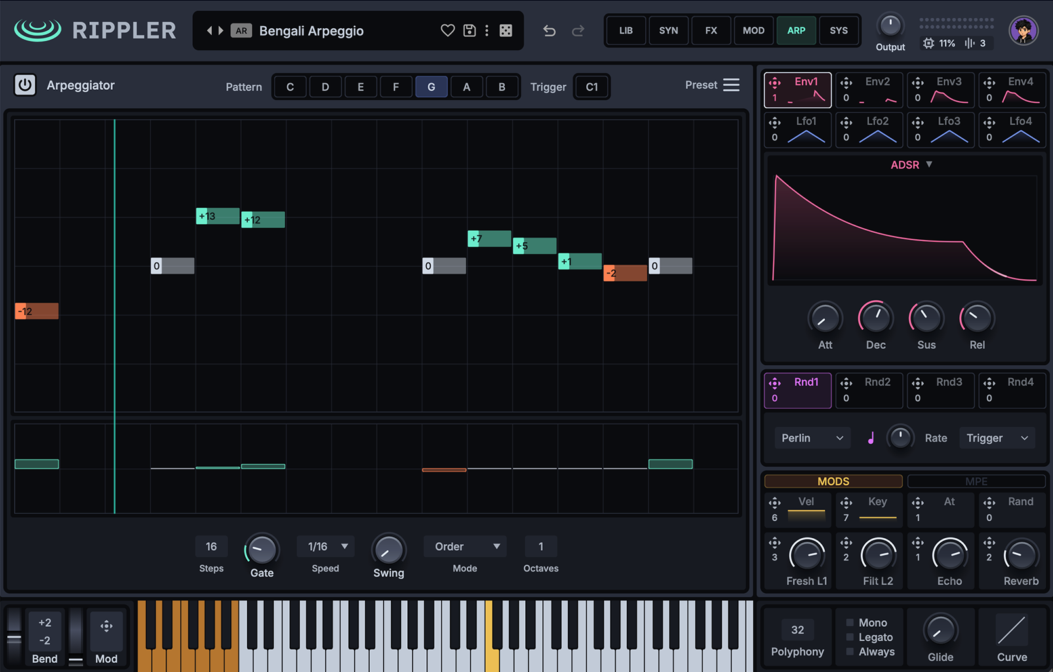
Task: Click the Polyphony value 32
Action: [x=797, y=629]
